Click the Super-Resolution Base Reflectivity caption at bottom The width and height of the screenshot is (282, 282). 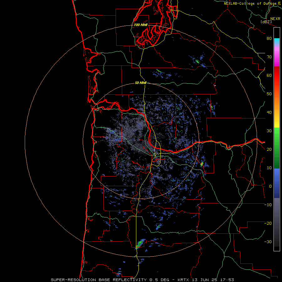pyautogui.click(x=143, y=280)
